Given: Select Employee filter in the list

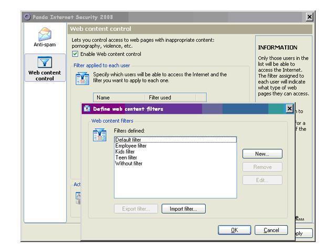Looking at the screenshot, I should [175, 146].
